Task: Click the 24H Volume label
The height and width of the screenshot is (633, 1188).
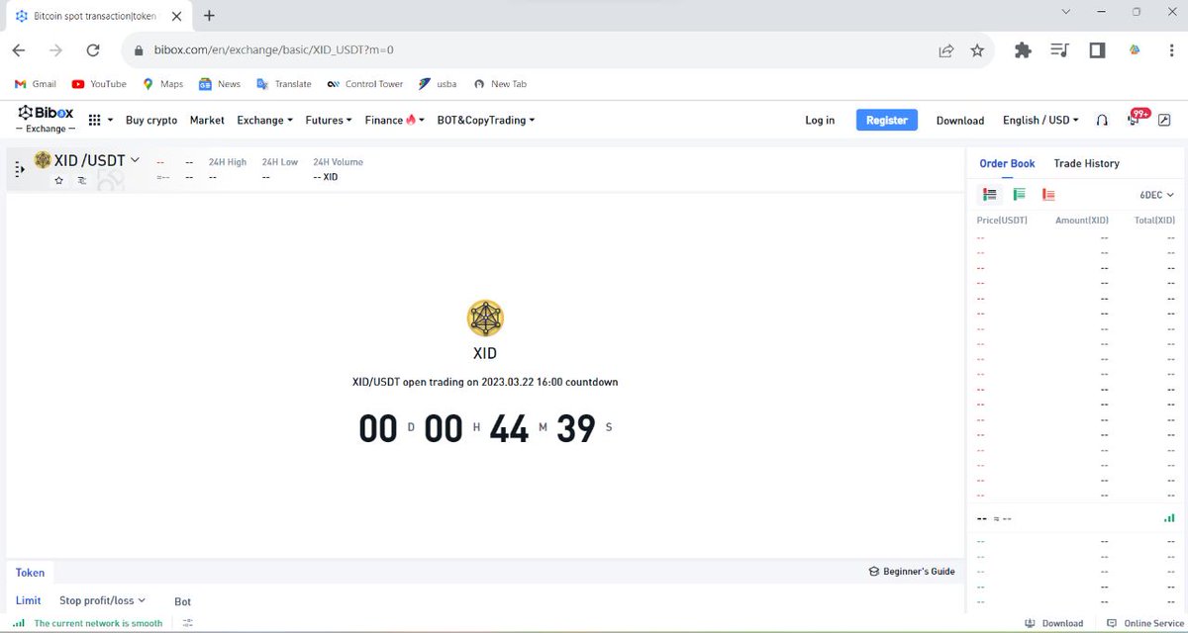Action: (x=338, y=162)
